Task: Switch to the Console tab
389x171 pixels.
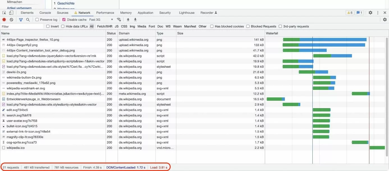Action: 45,13
